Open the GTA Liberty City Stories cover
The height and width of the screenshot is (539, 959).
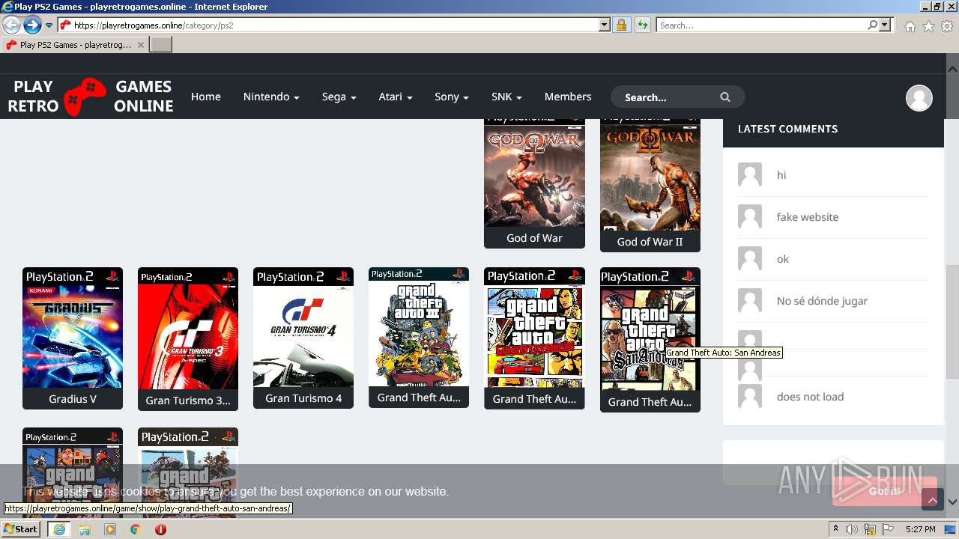534,328
